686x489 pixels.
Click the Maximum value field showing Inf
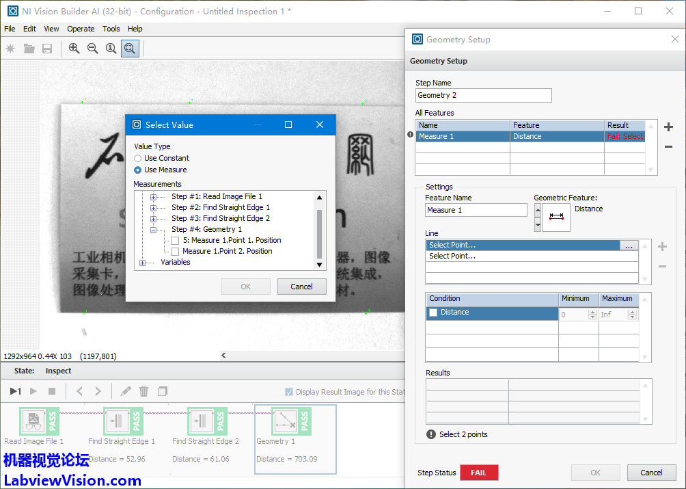[x=614, y=315]
